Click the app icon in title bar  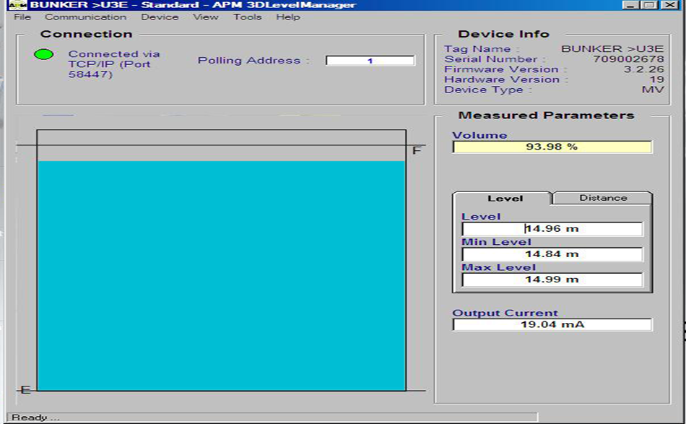(17, 5)
